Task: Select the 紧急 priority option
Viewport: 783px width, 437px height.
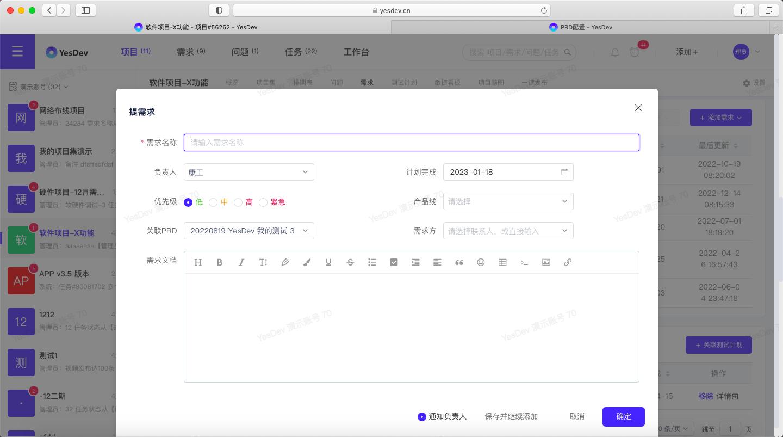Action: click(x=263, y=202)
